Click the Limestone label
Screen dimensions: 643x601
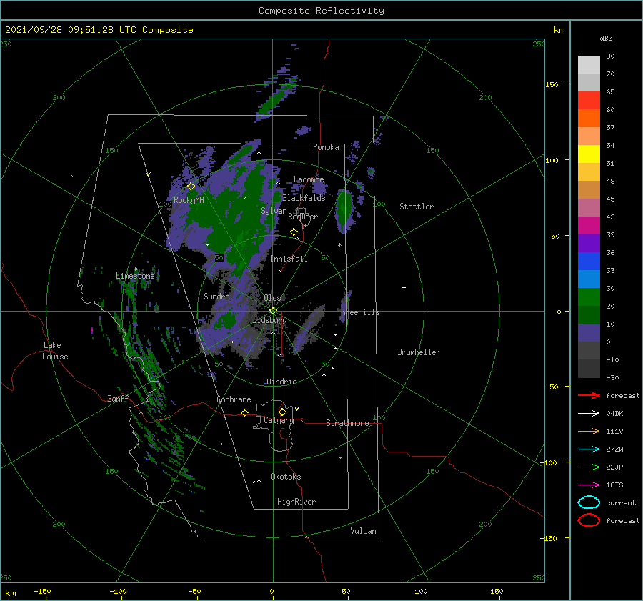(135, 276)
